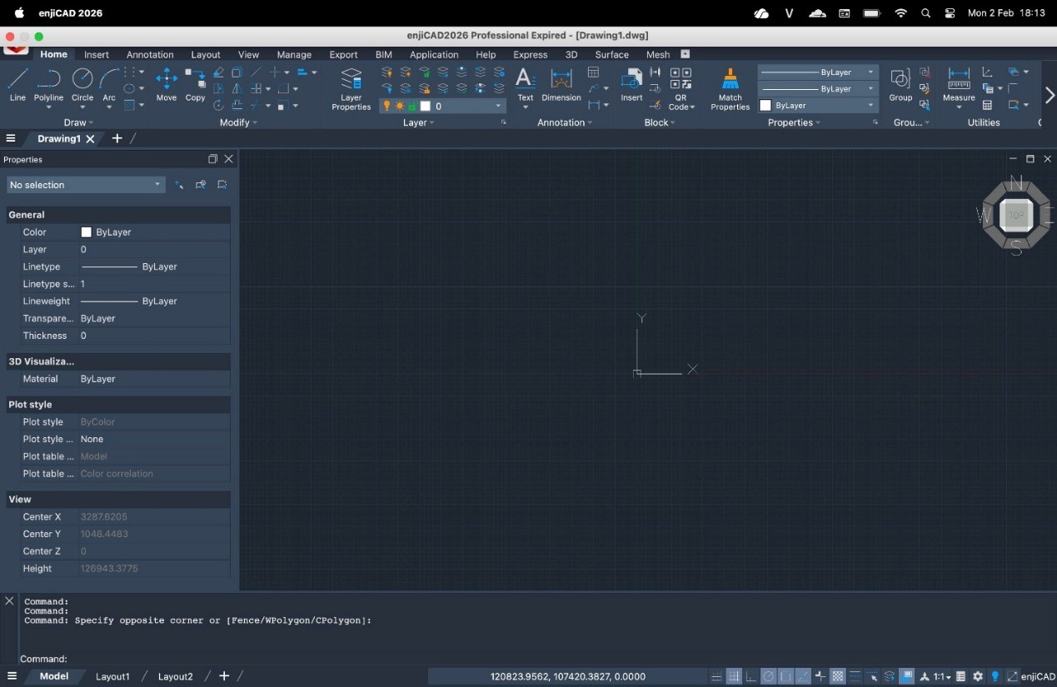Open the Layer Properties manager

click(351, 88)
